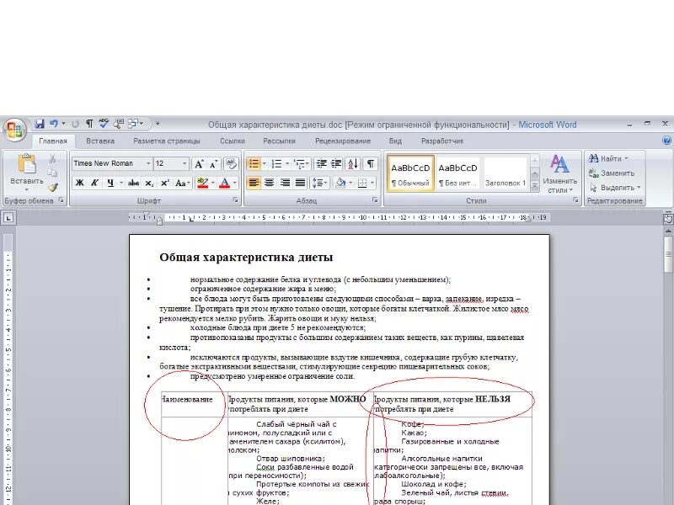Toggle left text alignment
The image size is (674, 505).
[254, 183]
